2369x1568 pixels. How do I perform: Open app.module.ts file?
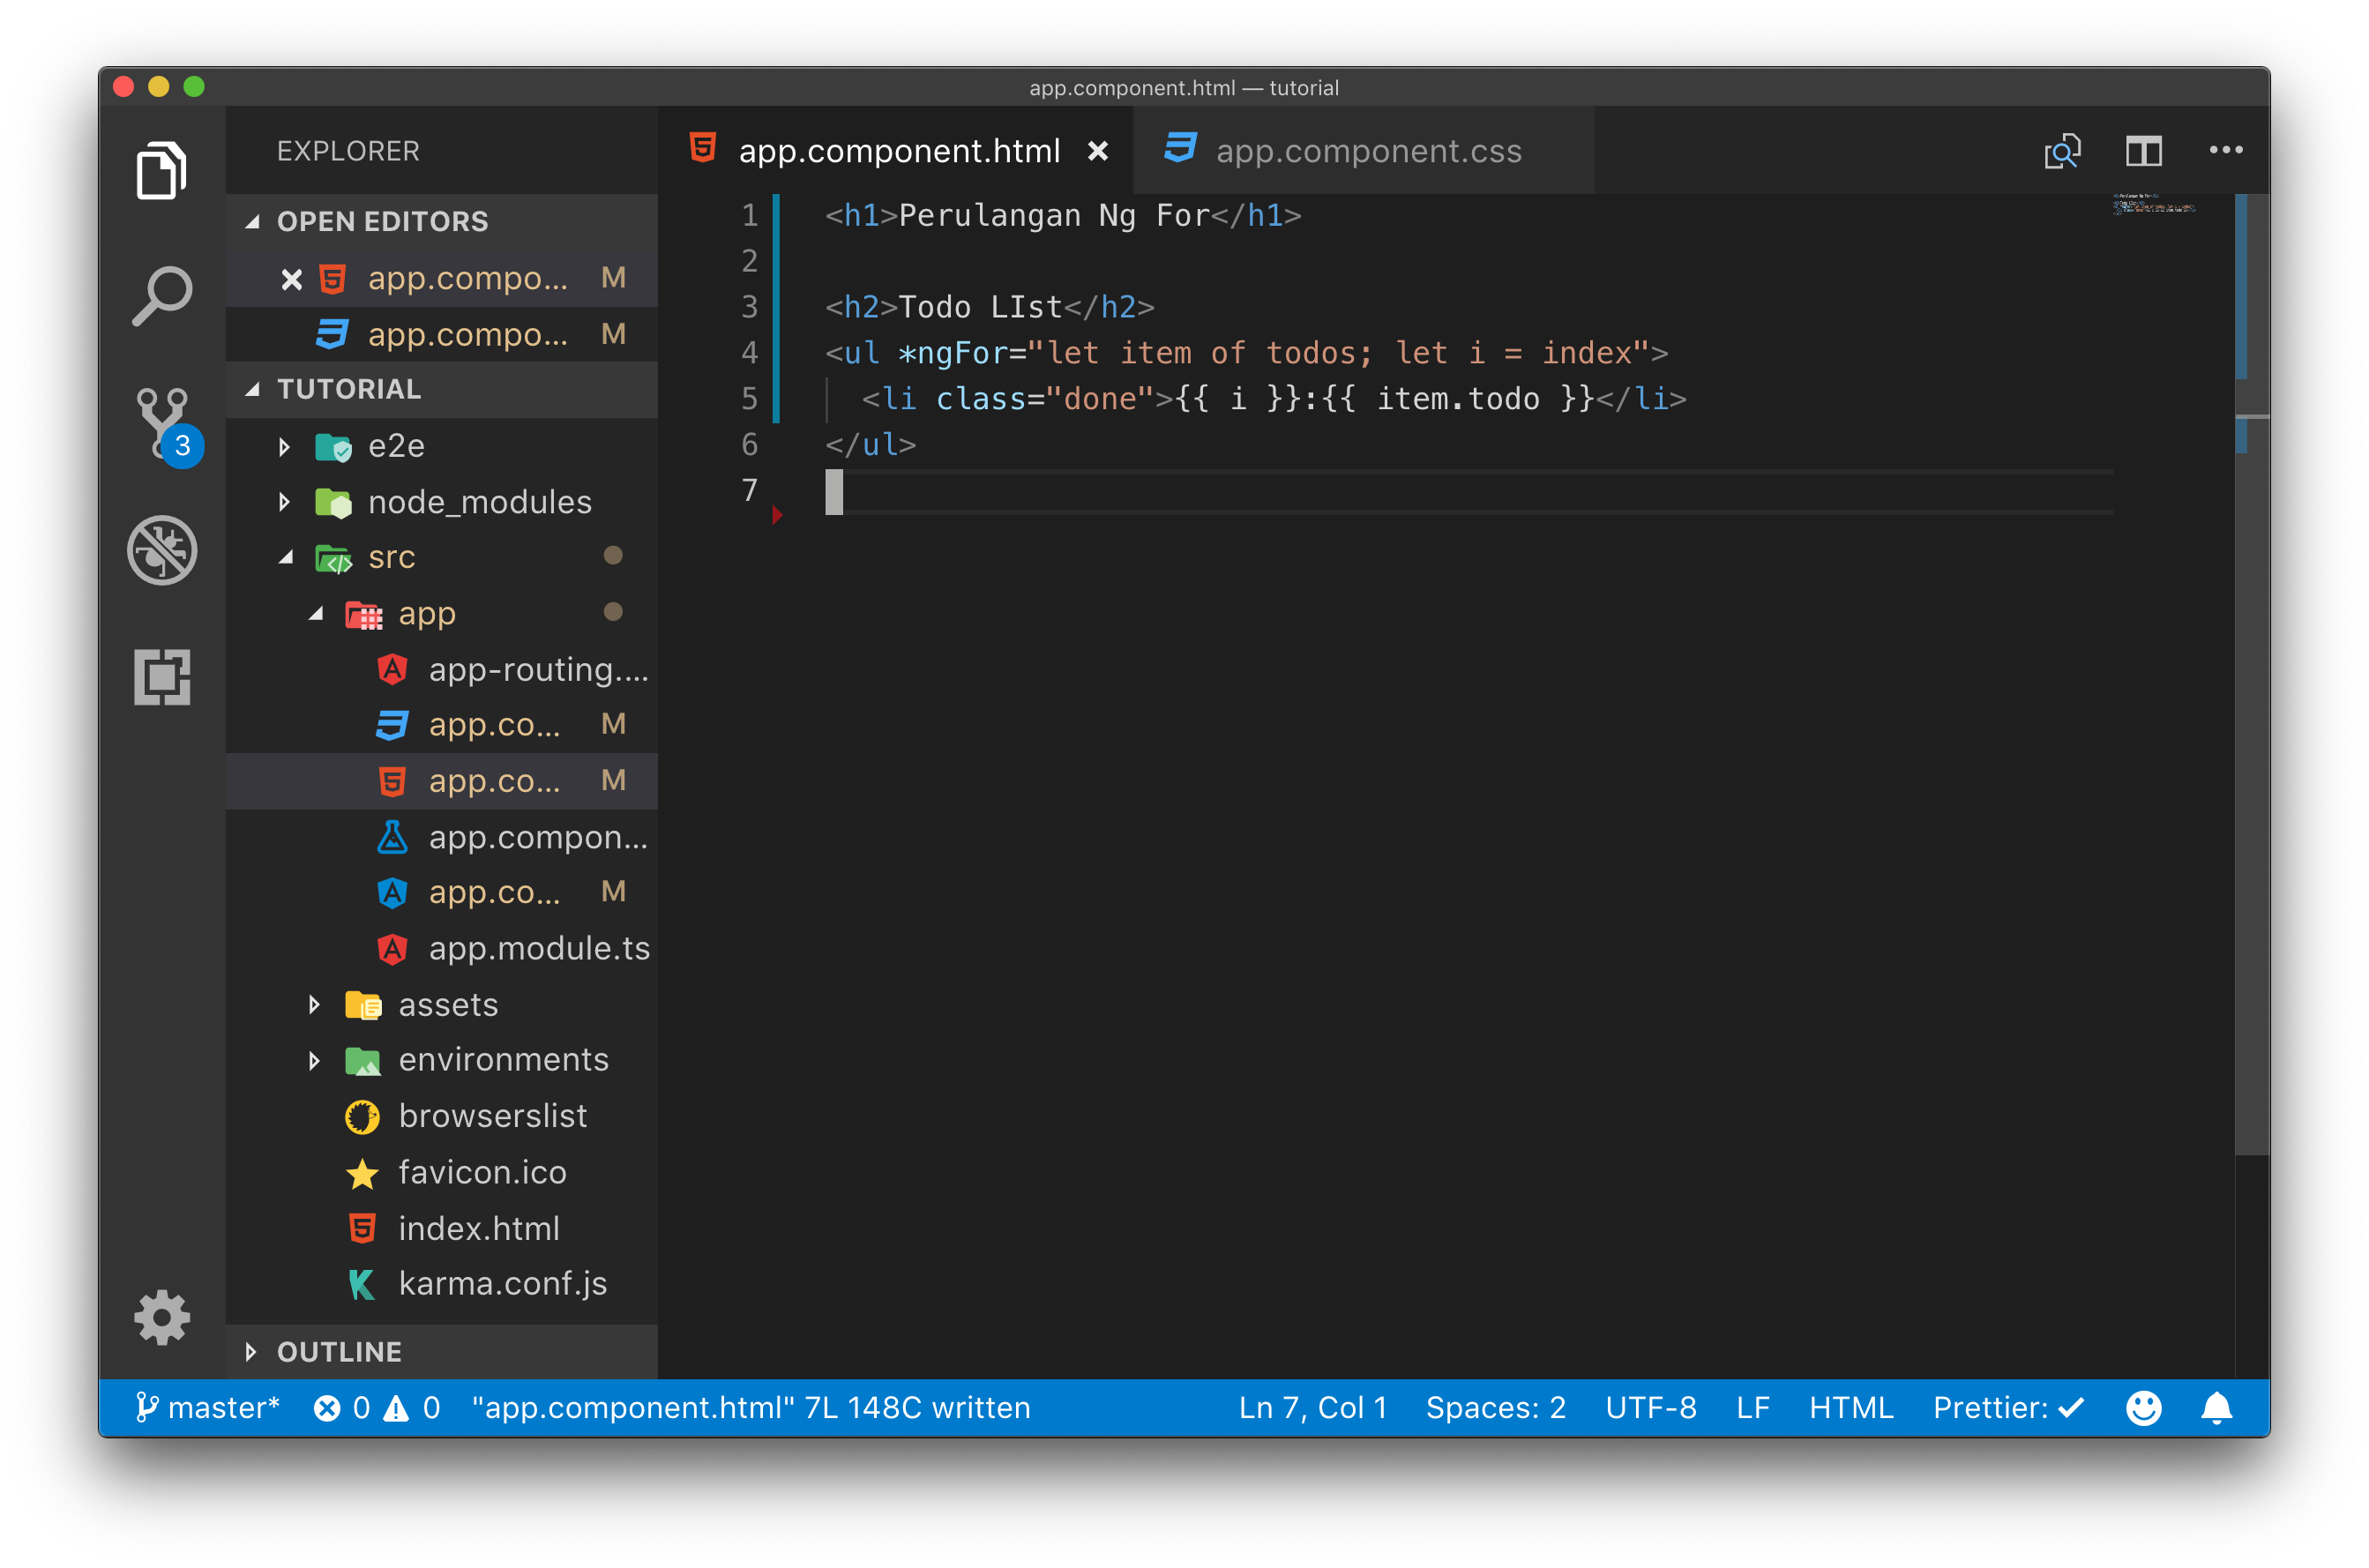pyautogui.click(x=442, y=948)
